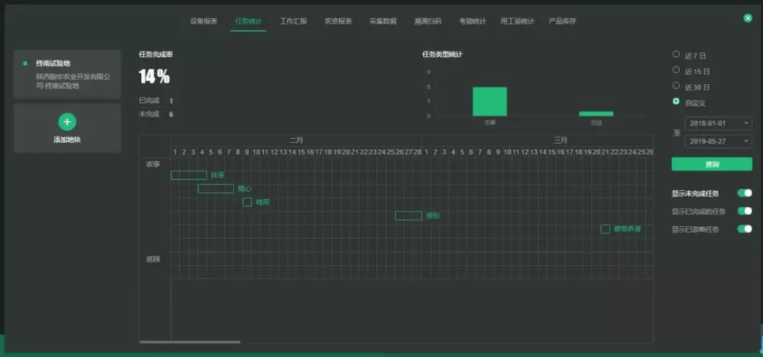Click the square task marker on February 9
This screenshot has width=763, height=357.
(x=247, y=202)
